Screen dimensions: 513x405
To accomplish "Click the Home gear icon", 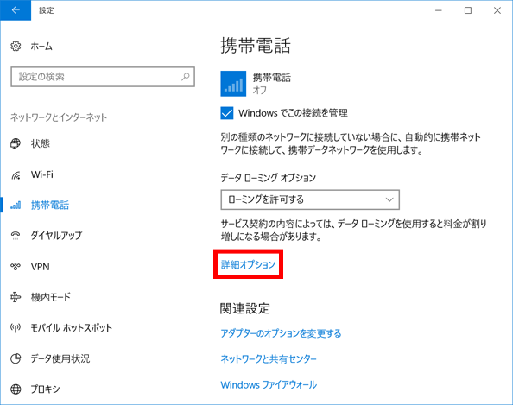I will 16,46.
